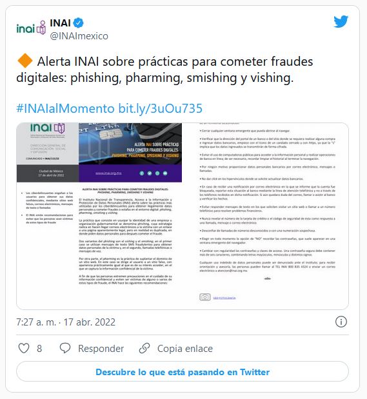The height and width of the screenshot is (399, 367).
Task: Click the like count number 8
Action: click(39, 348)
